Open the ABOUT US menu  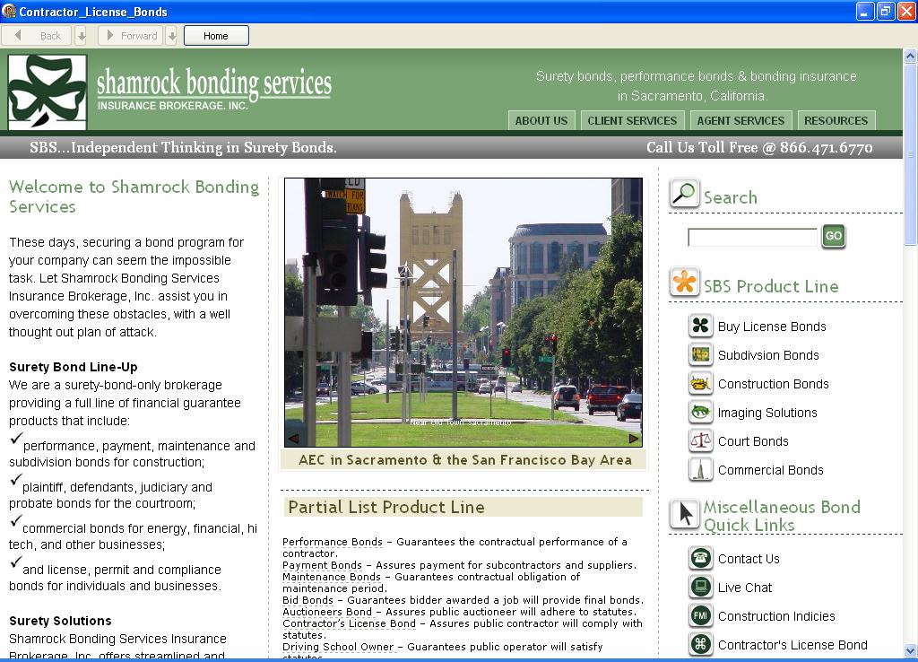[x=541, y=121]
